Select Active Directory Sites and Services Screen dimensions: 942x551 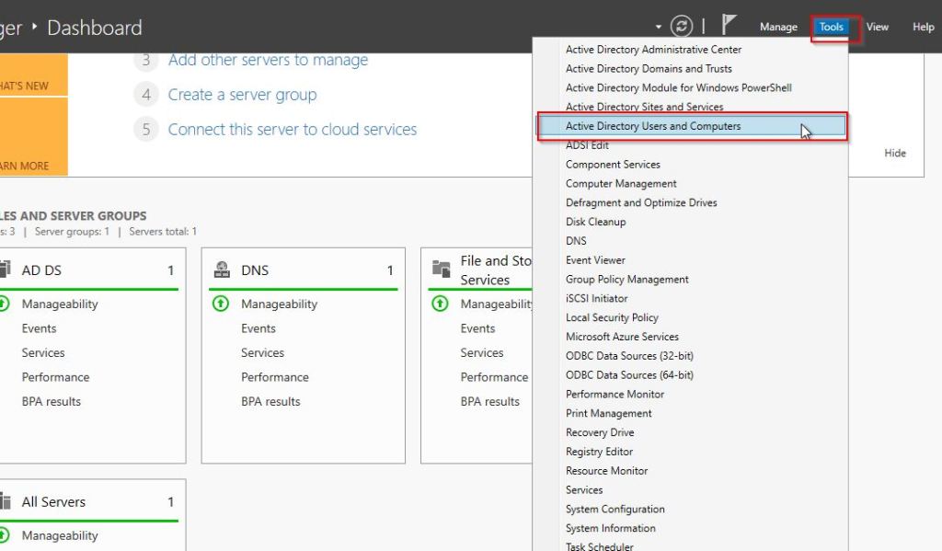(644, 107)
